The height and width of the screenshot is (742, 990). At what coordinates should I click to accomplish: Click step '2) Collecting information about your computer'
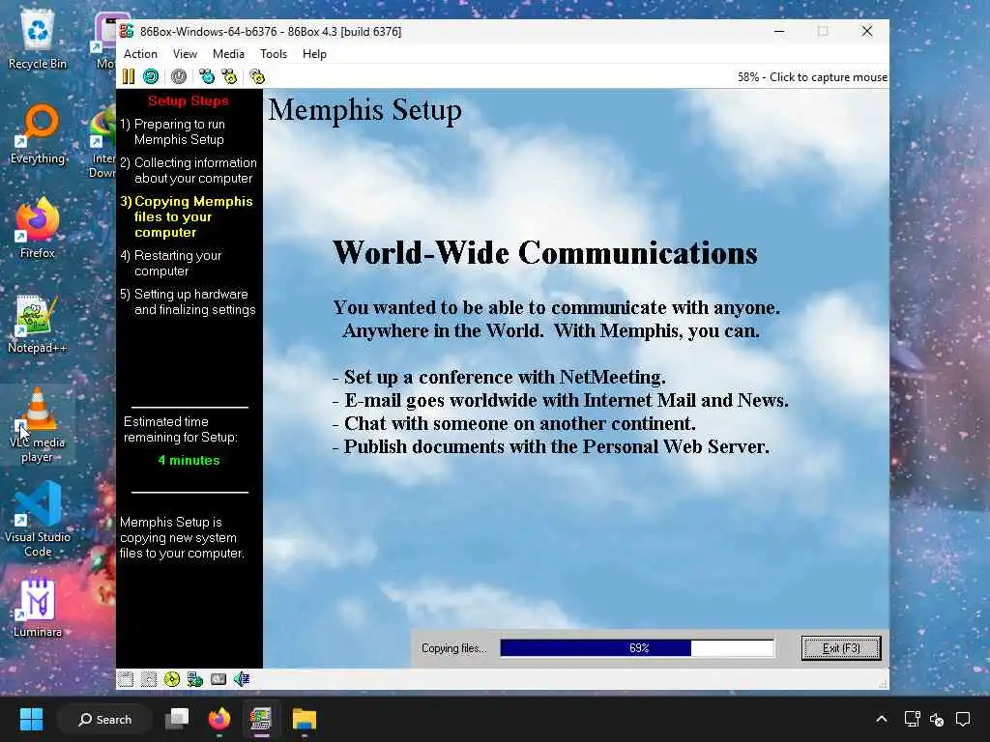(x=189, y=170)
